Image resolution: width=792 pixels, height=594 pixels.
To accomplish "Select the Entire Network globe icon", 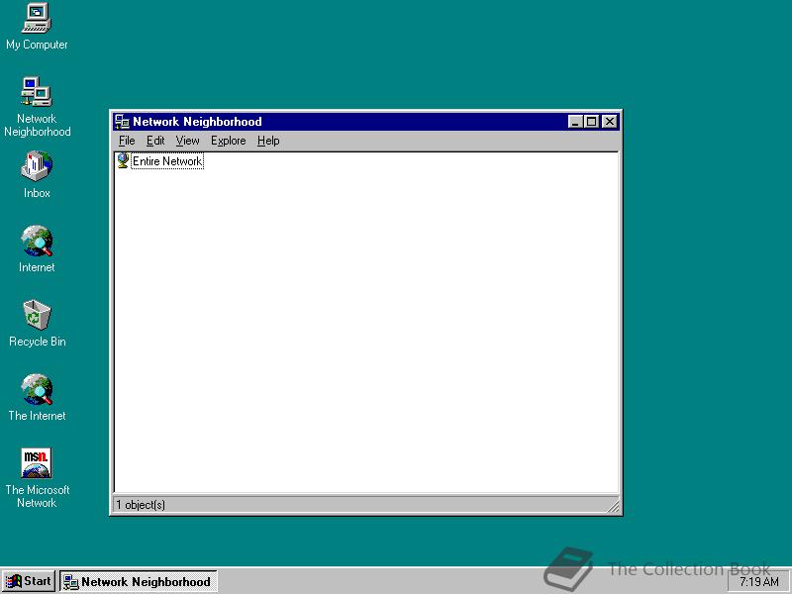I will [x=122, y=160].
